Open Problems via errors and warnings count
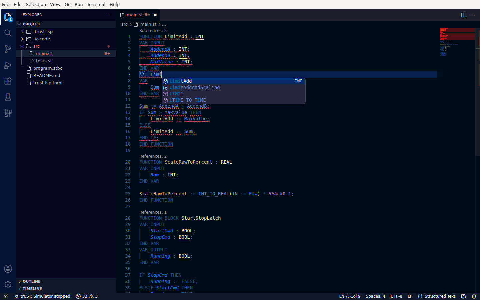The height and width of the screenshot is (300, 480). 87,296
